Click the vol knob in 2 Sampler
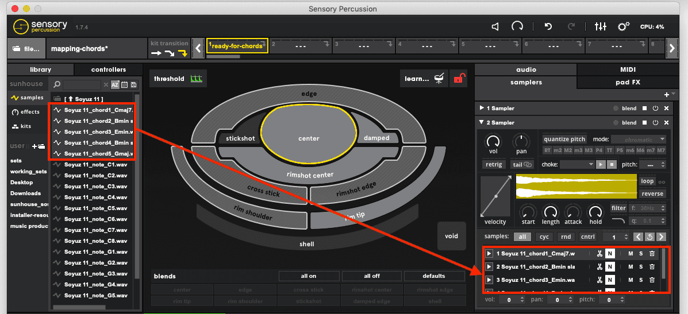Viewport: 688px width, 314px height. (493, 141)
